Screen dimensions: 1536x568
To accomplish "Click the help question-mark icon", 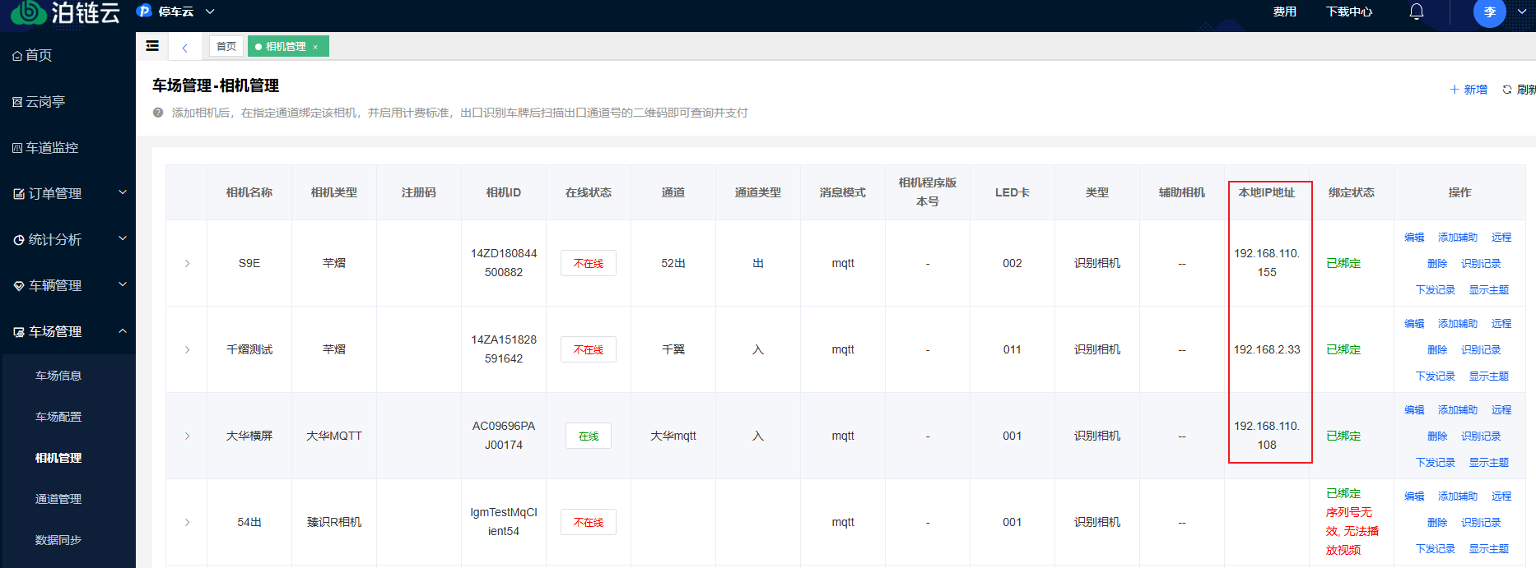I will pyautogui.click(x=158, y=113).
